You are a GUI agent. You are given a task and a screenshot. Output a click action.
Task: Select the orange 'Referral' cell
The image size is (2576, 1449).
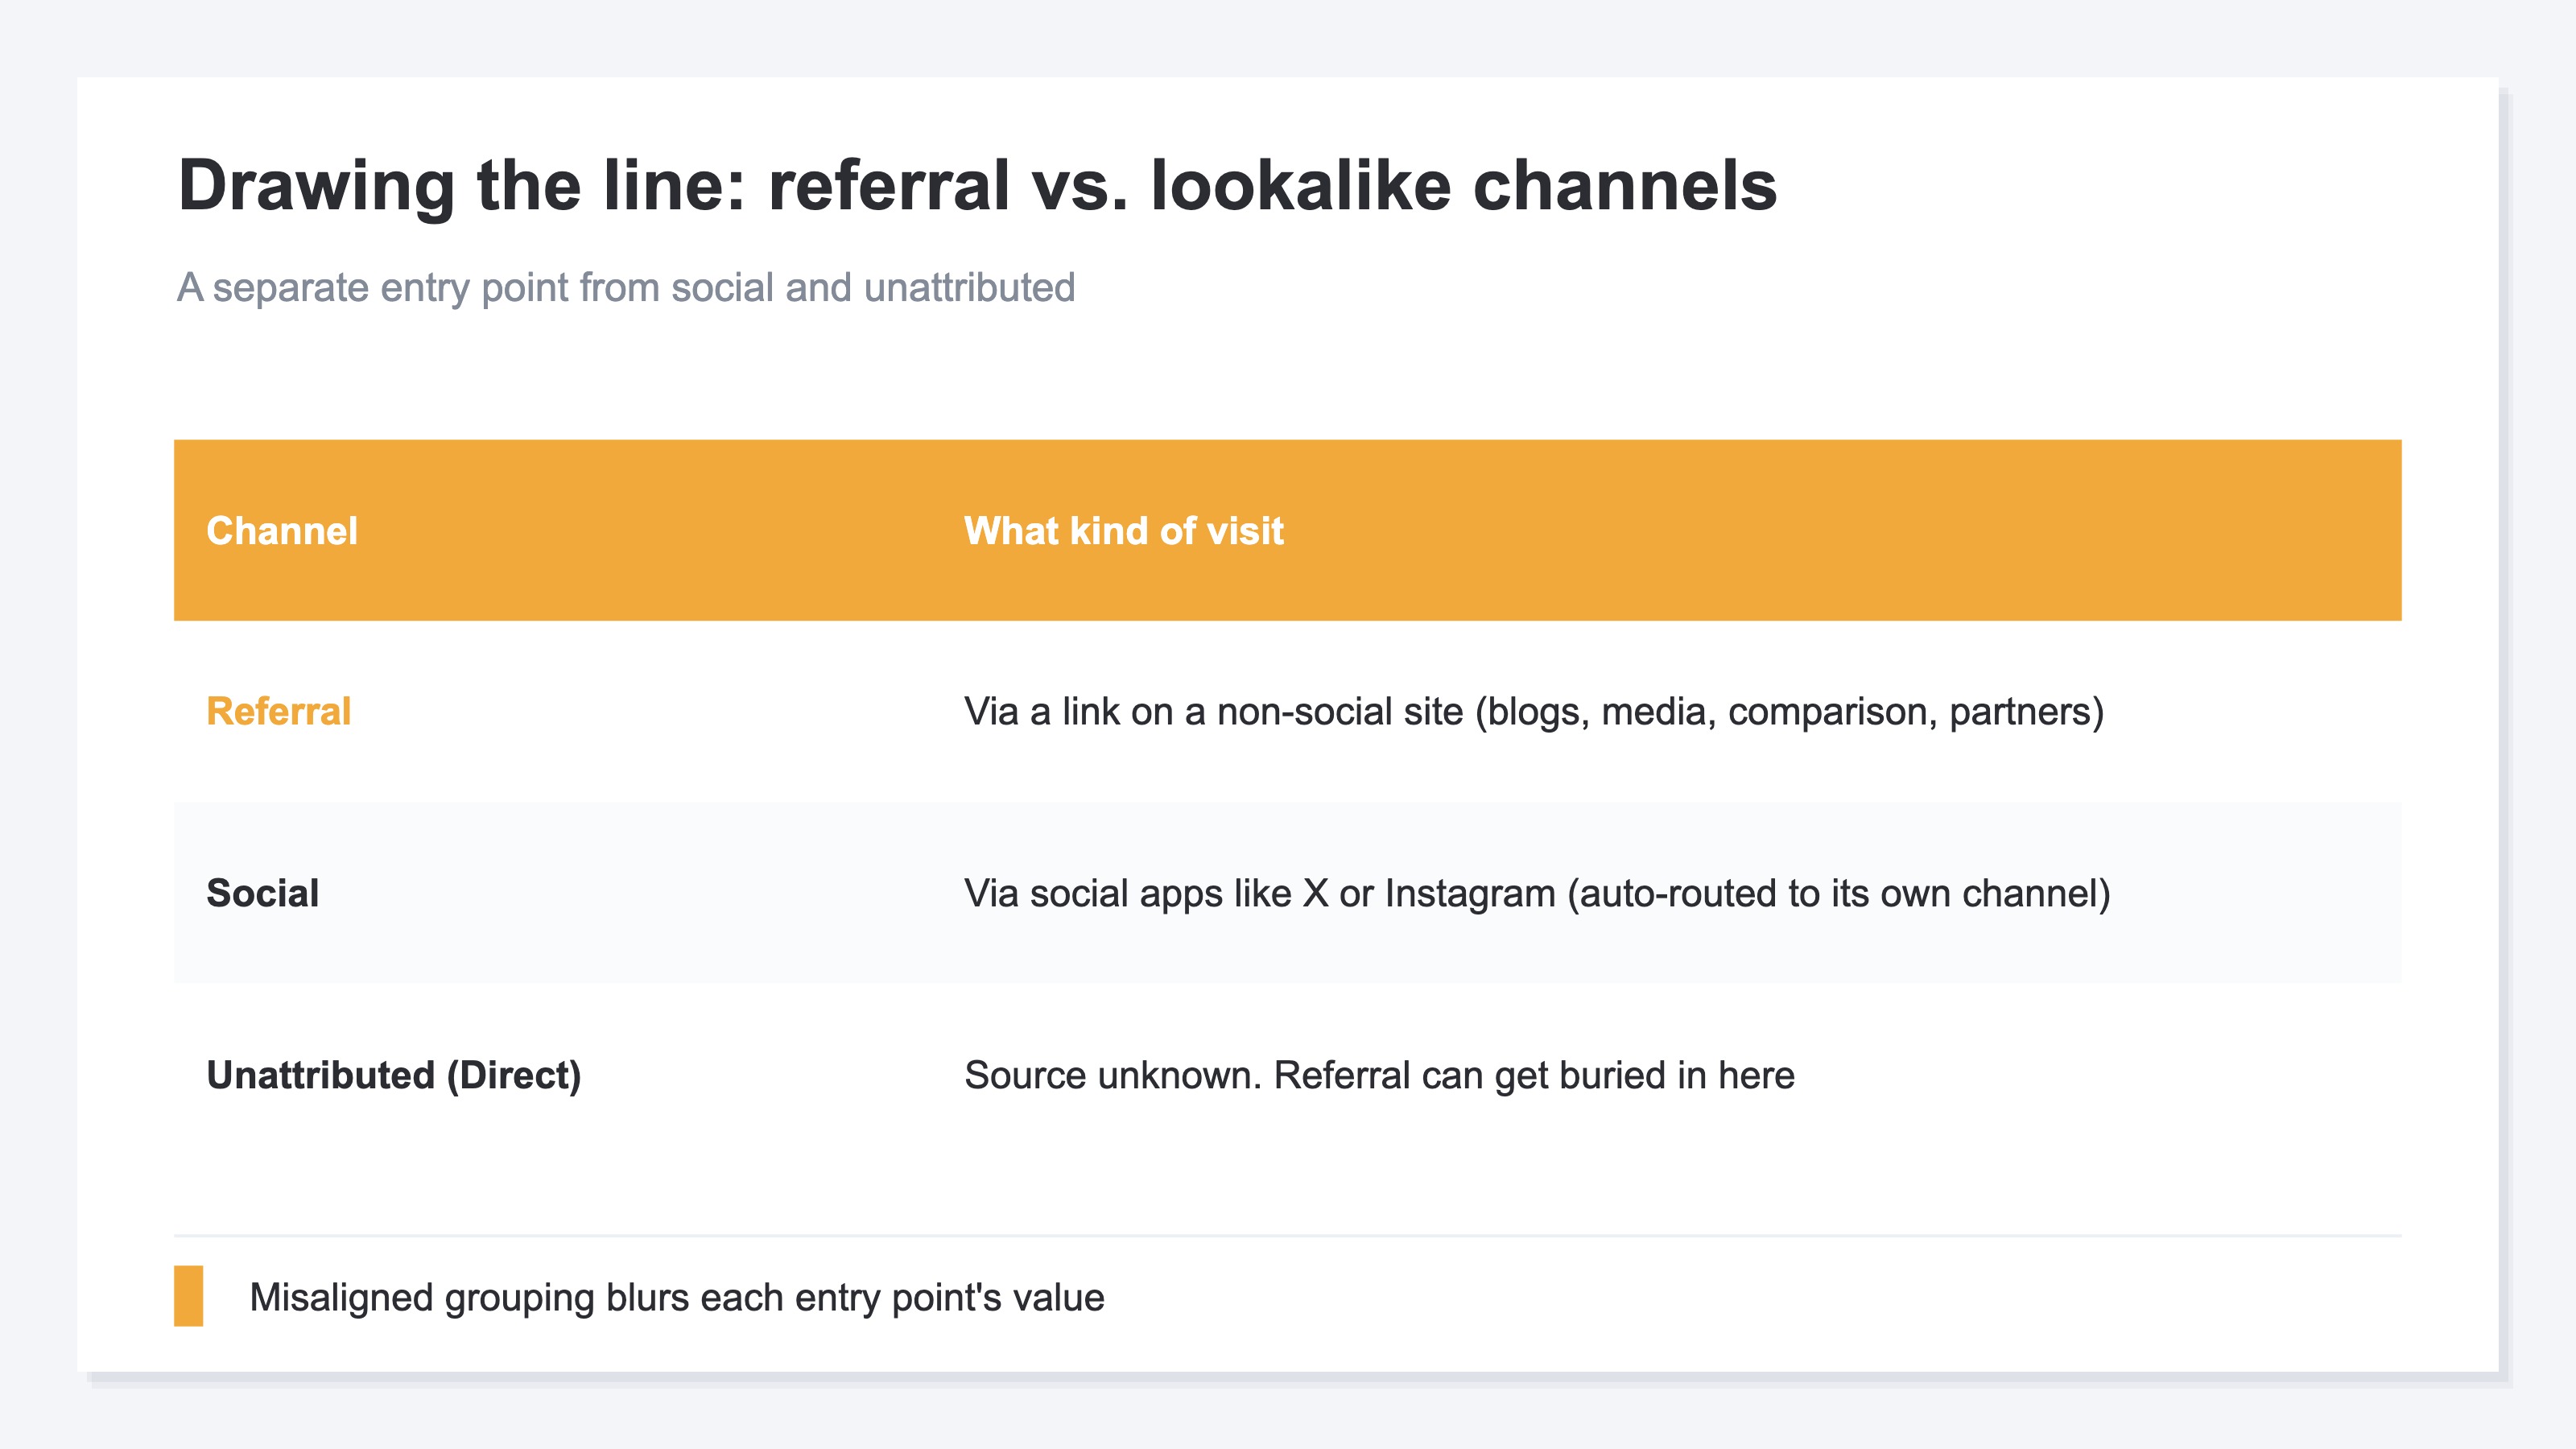tap(279, 712)
